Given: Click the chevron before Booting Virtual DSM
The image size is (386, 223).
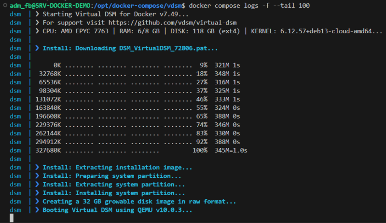Looking at the screenshot, I should tap(37, 210).
